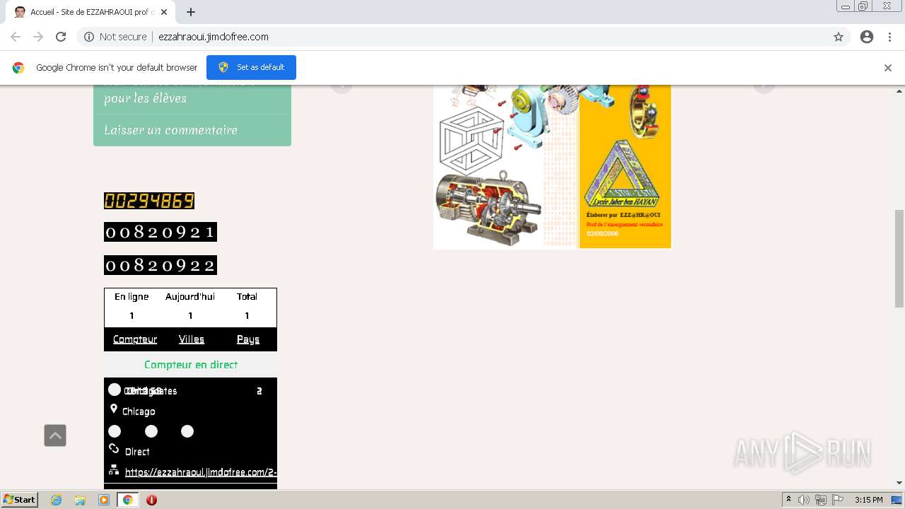Click the 'Total' column header
This screenshot has width=905, height=509.
(247, 297)
